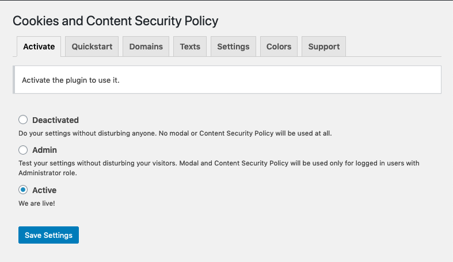The image size is (453, 262).
Task: Click the 'Active' option label
Action: pyautogui.click(x=44, y=190)
